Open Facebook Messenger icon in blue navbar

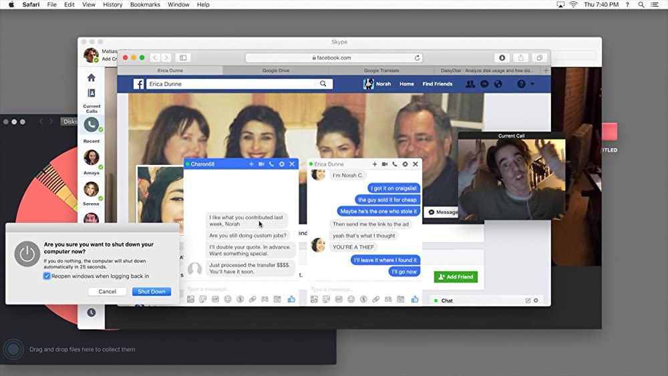click(x=485, y=84)
